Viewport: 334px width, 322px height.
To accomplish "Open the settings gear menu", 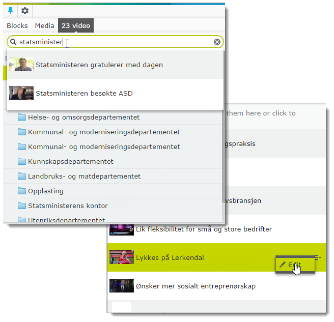I will point(24,11).
